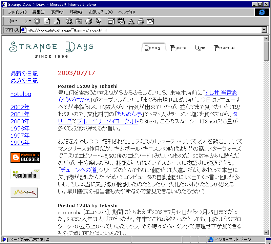The width and height of the screenshot is (271, 244).
Task: Open the Back button history dropdown arrow
Action: 16,21
